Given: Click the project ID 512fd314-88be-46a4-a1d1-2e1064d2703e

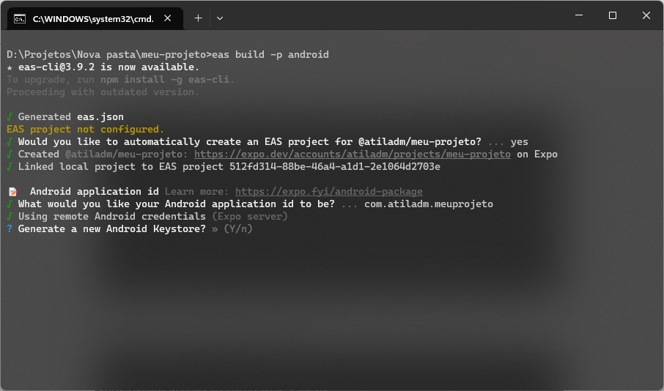Looking at the screenshot, I should (x=334, y=167).
